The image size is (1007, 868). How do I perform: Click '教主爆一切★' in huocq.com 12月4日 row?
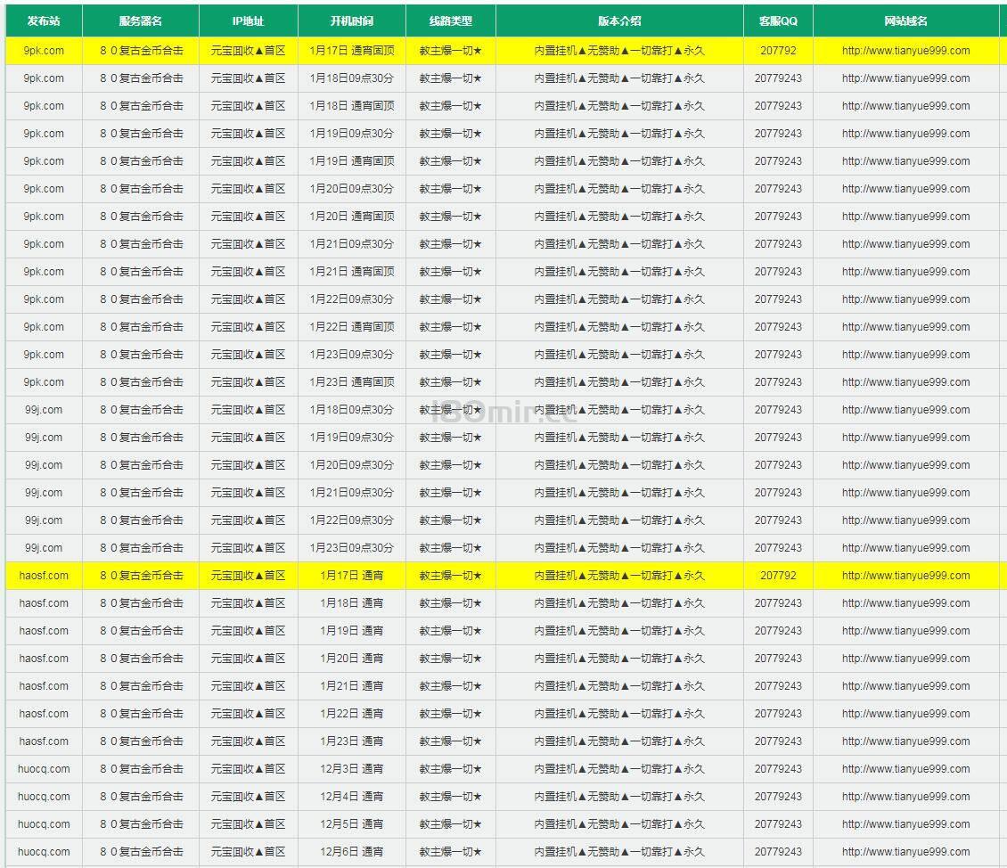pyautogui.click(x=451, y=796)
